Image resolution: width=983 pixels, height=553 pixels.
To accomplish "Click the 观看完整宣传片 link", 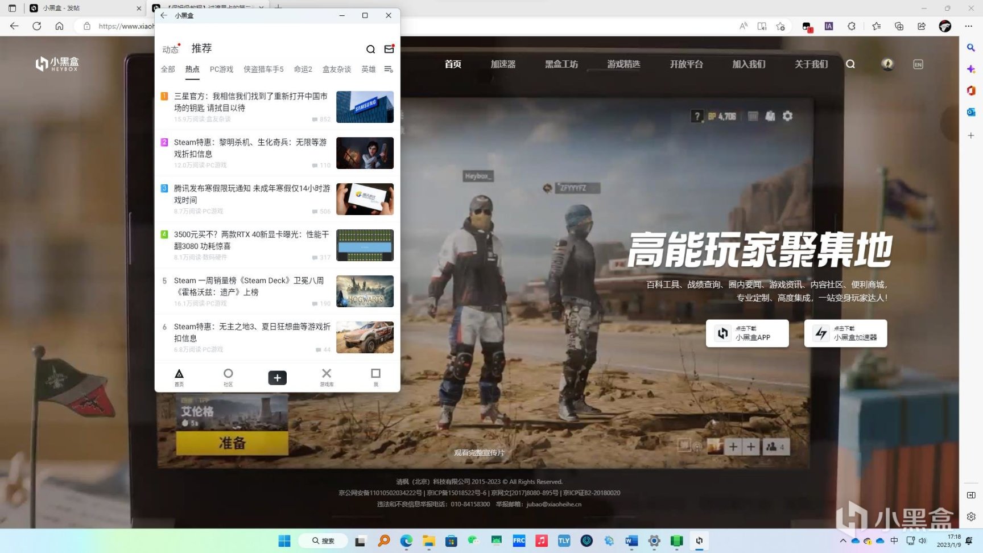I will pyautogui.click(x=479, y=453).
